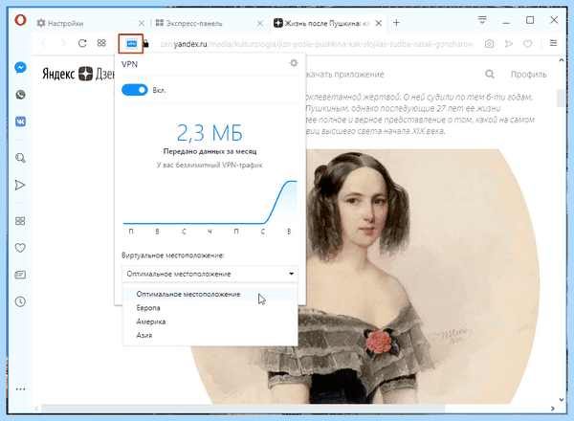574x421 pixels.
Task: Open WhatsApp in the sidebar
Action: coord(20,95)
